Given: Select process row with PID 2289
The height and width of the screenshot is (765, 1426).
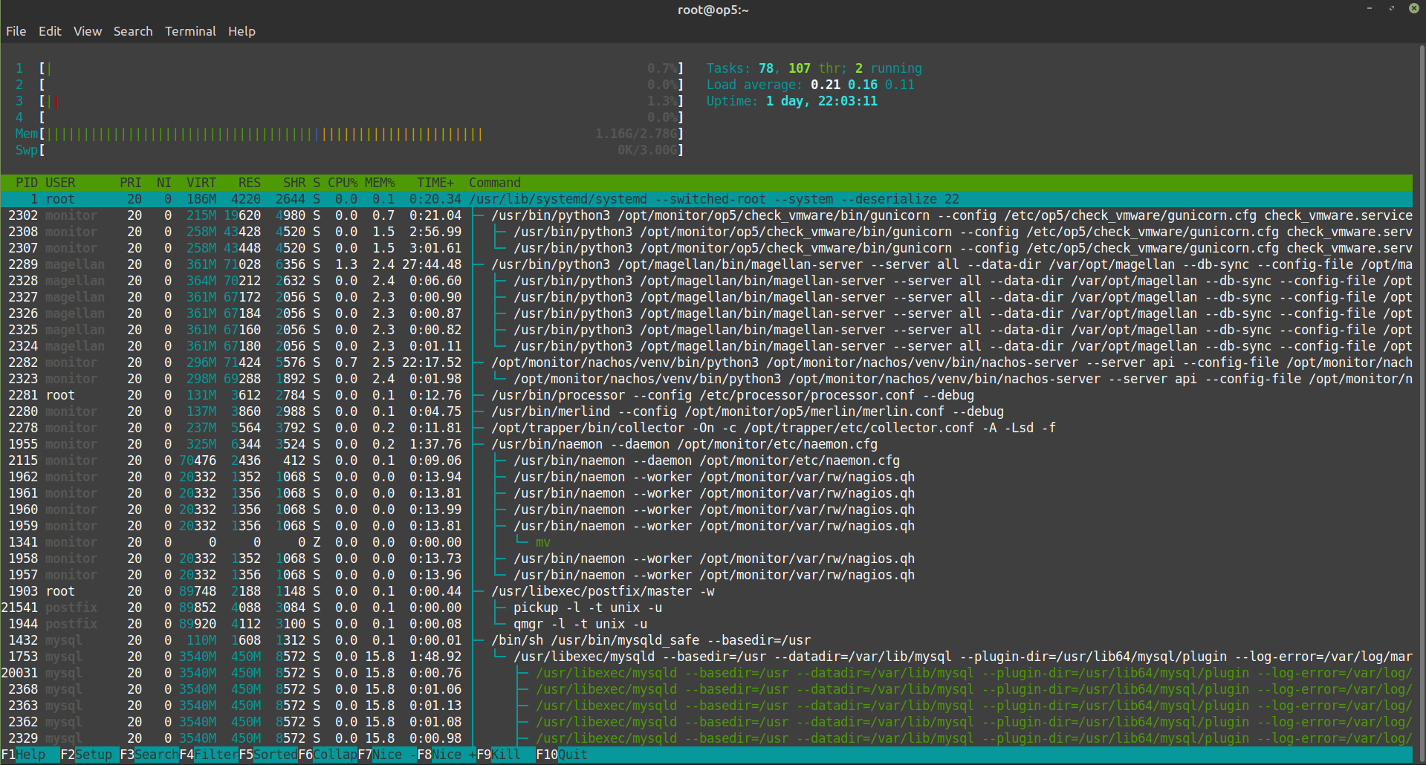Looking at the screenshot, I should pos(706,264).
